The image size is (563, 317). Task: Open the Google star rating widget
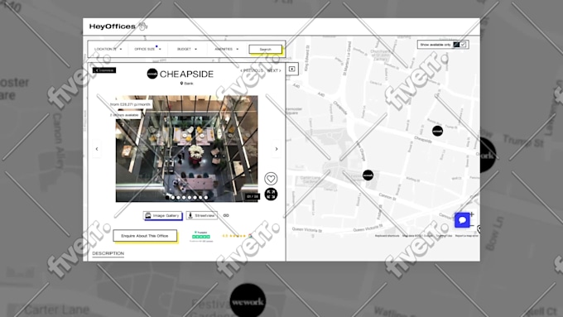coord(237,236)
